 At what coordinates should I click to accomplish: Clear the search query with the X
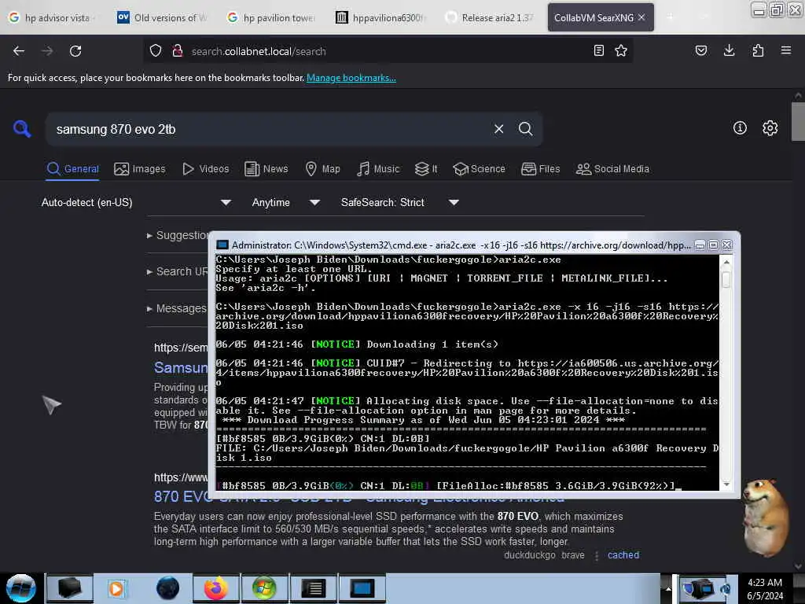[498, 129]
